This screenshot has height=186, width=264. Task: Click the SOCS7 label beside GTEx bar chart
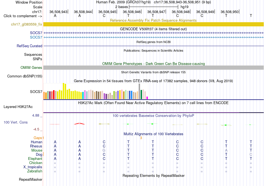(x=36, y=92)
